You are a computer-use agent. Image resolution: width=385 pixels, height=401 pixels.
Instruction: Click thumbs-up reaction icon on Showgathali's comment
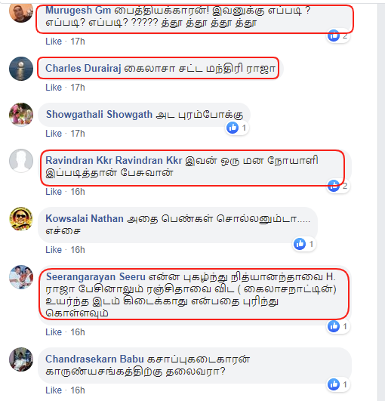coord(233,128)
